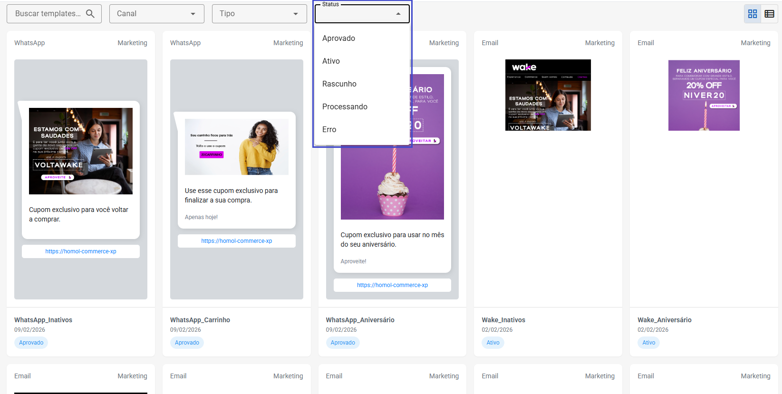The image size is (782, 394).
Task: Expand the Tipo dropdown filter
Action: pos(259,14)
